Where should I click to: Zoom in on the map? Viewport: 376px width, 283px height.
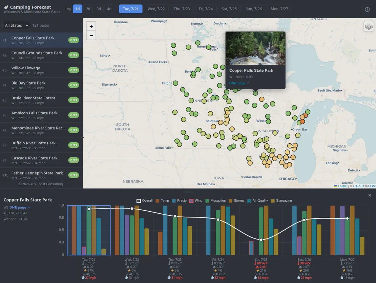tap(91, 26)
